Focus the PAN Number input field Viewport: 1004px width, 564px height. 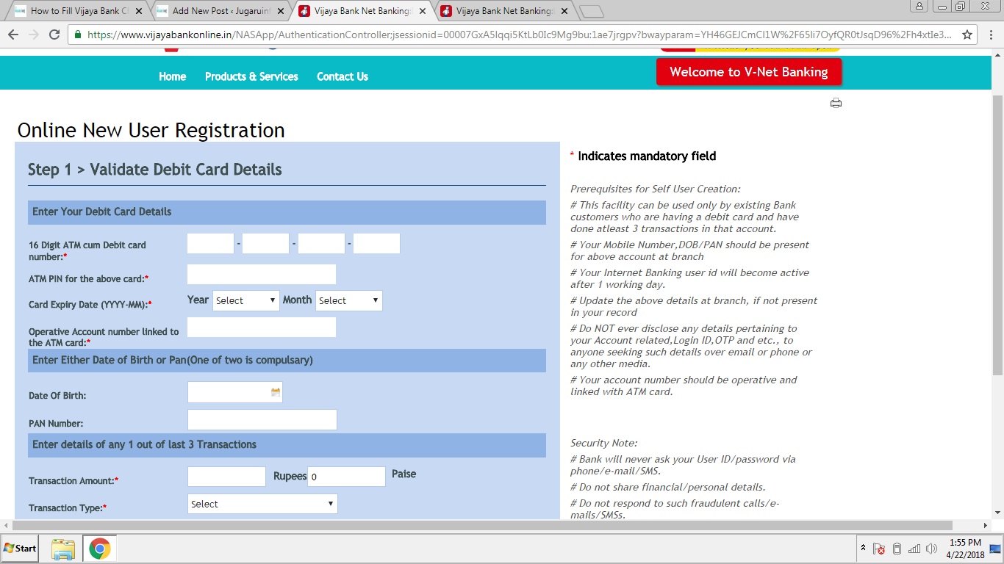click(x=262, y=420)
